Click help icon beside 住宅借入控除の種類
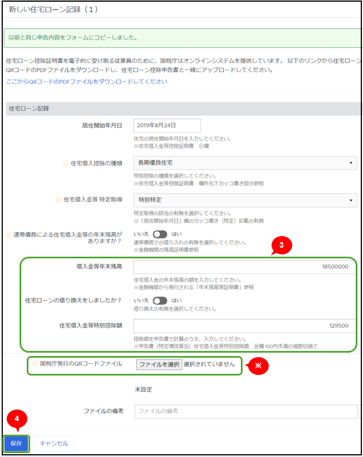This screenshot has width=363, height=457. point(66,163)
